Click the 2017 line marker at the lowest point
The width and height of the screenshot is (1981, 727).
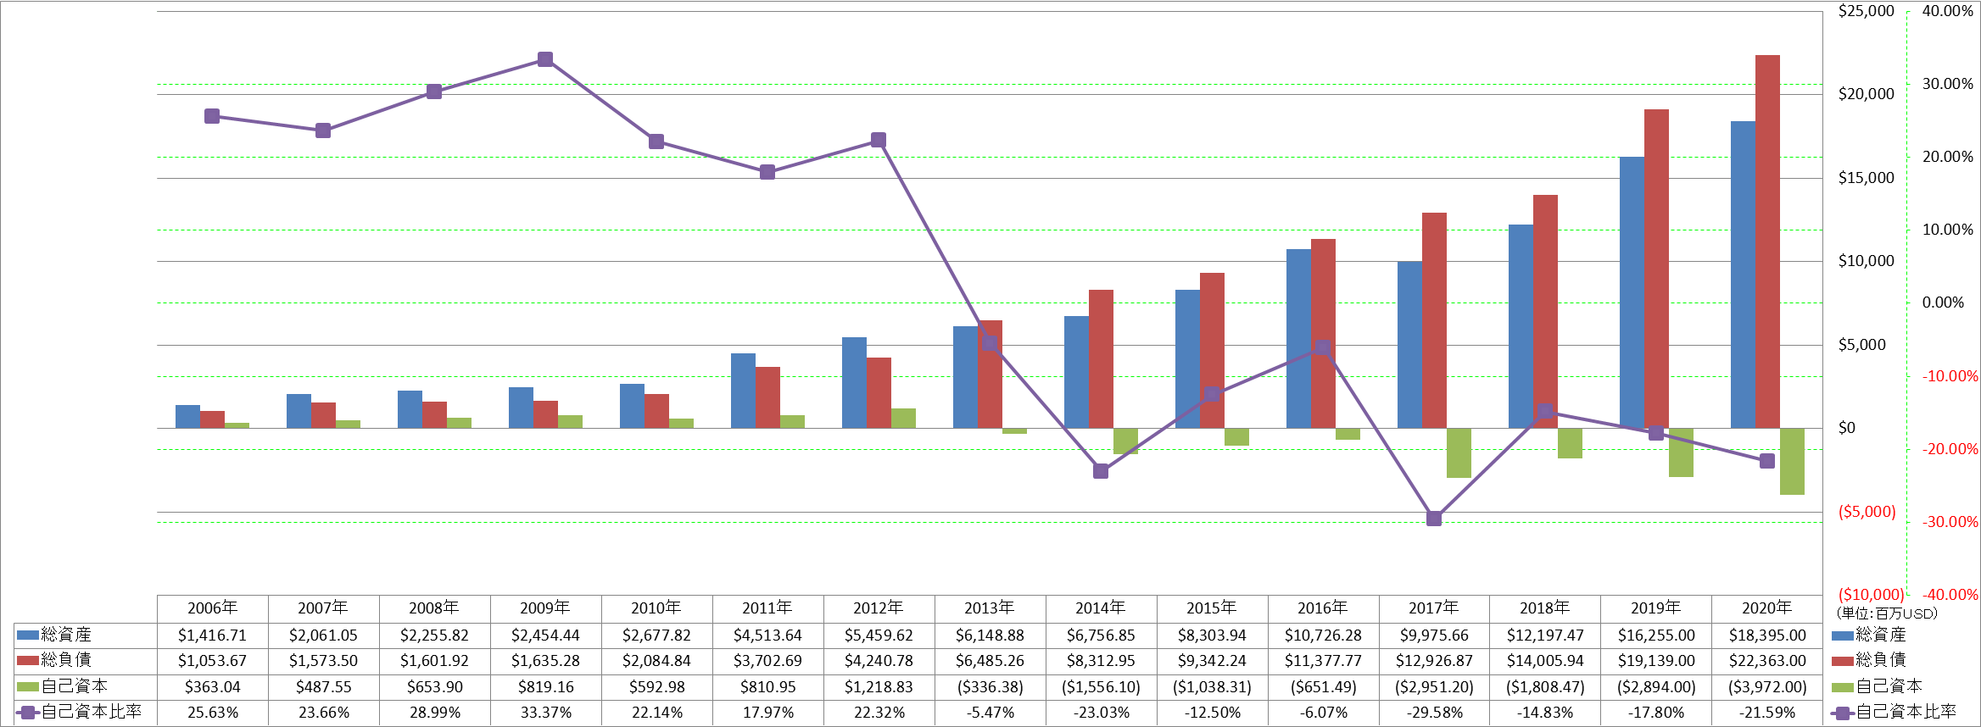(x=1434, y=519)
